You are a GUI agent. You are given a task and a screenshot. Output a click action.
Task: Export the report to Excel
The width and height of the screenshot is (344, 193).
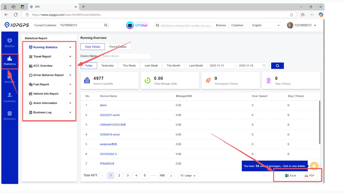click(291, 176)
